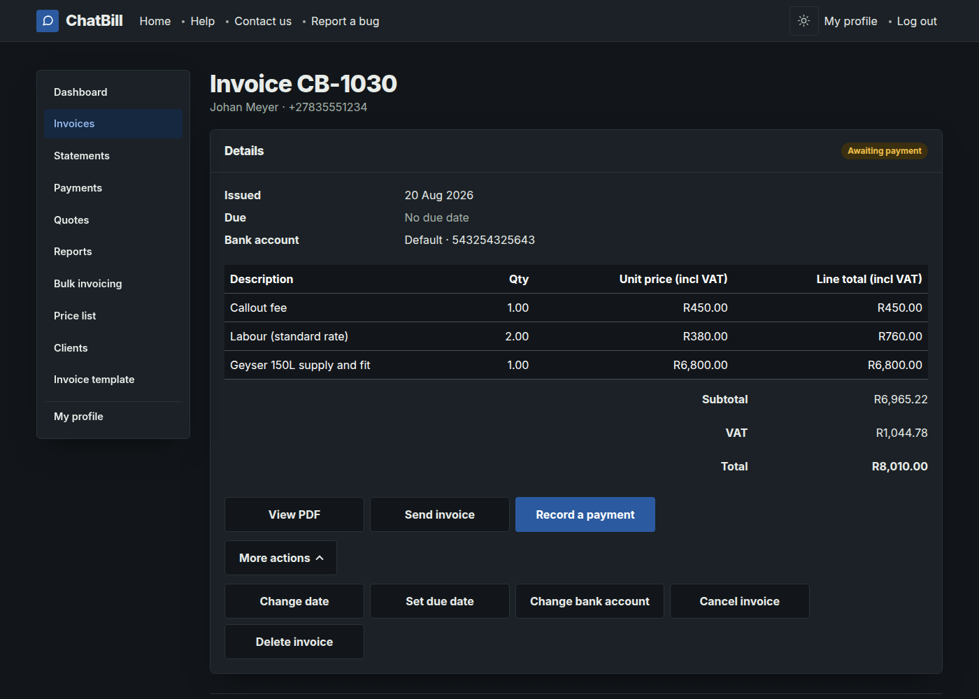
Task: Open the Price list page
Action: (113, 316)
